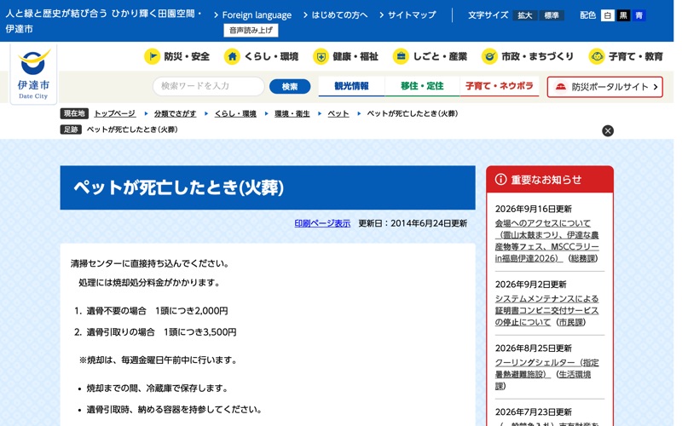682x426 pixels.
Task: Click the 2026年9月16日更新 date text
Action: pyautogui.click(x=534, y=209)
